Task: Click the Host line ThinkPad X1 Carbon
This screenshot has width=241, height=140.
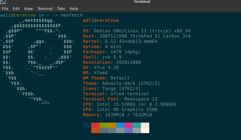Action: (137, 36)
